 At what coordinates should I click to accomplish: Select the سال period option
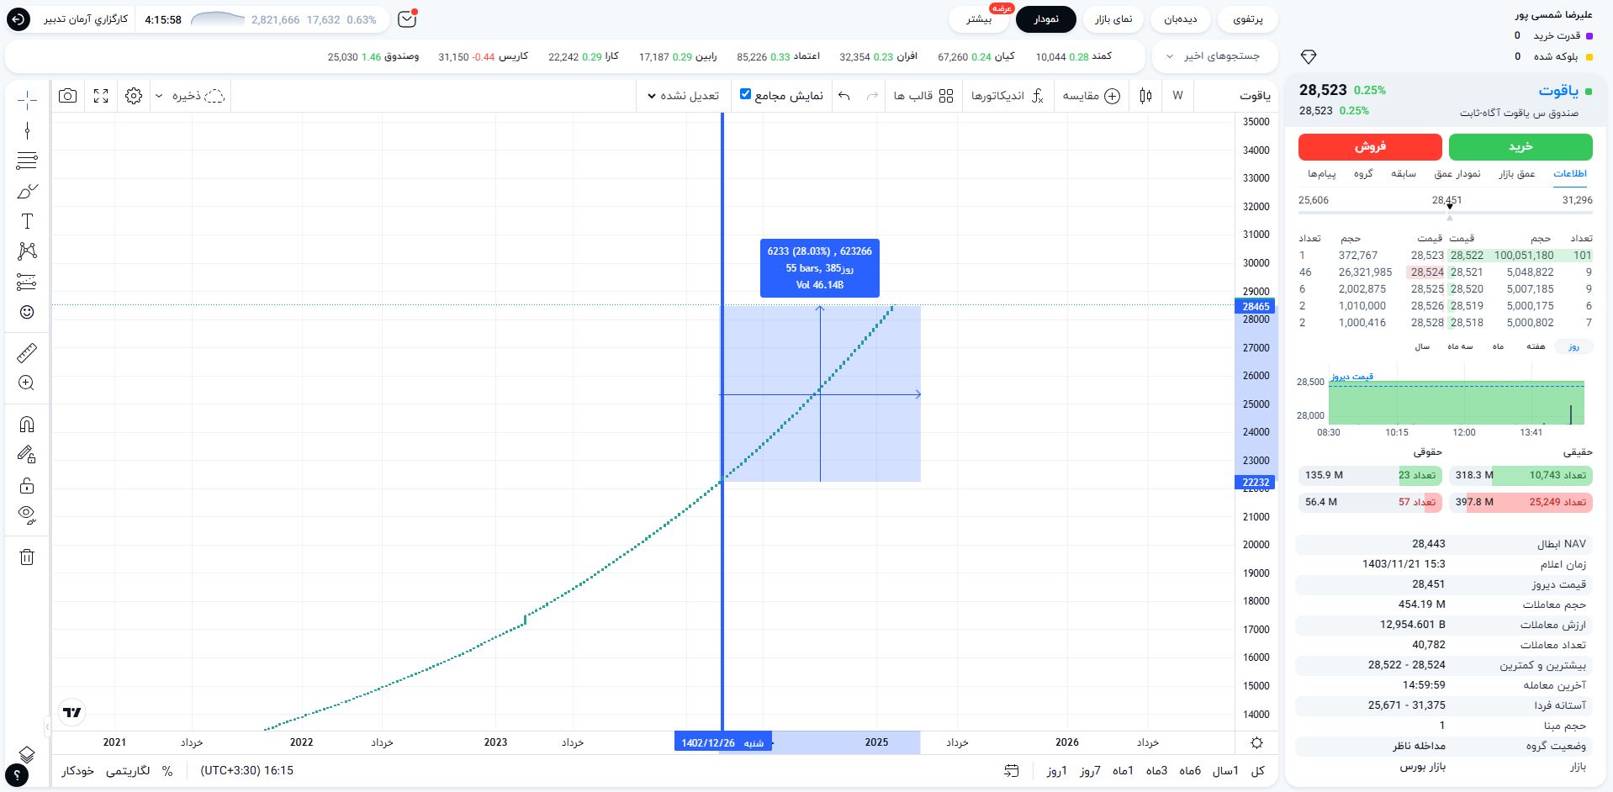1422,346
